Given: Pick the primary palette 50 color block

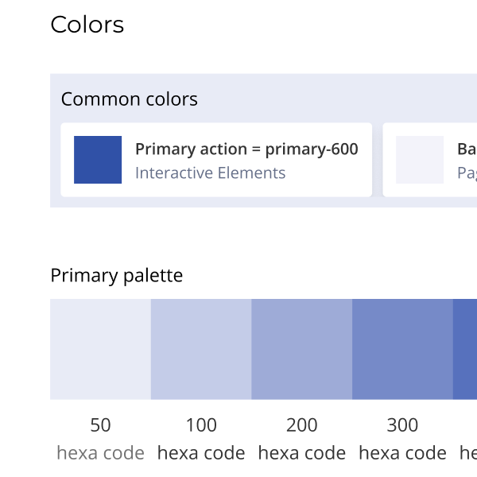Looking at the screenshot, I should point(100,349).
